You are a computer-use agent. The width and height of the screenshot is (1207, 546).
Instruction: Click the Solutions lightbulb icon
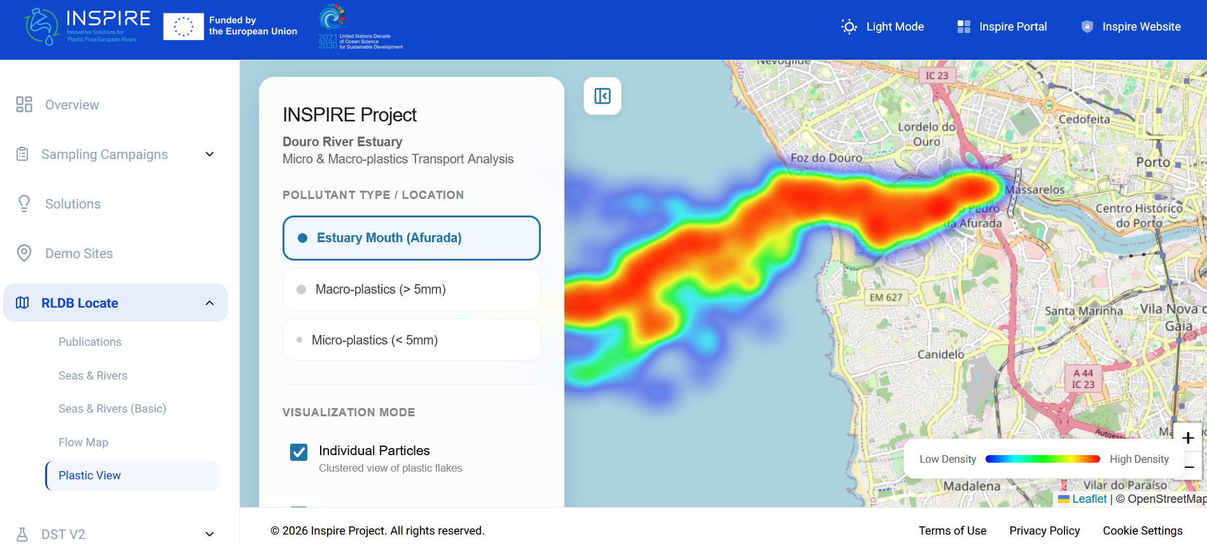(x=24, y=203)
